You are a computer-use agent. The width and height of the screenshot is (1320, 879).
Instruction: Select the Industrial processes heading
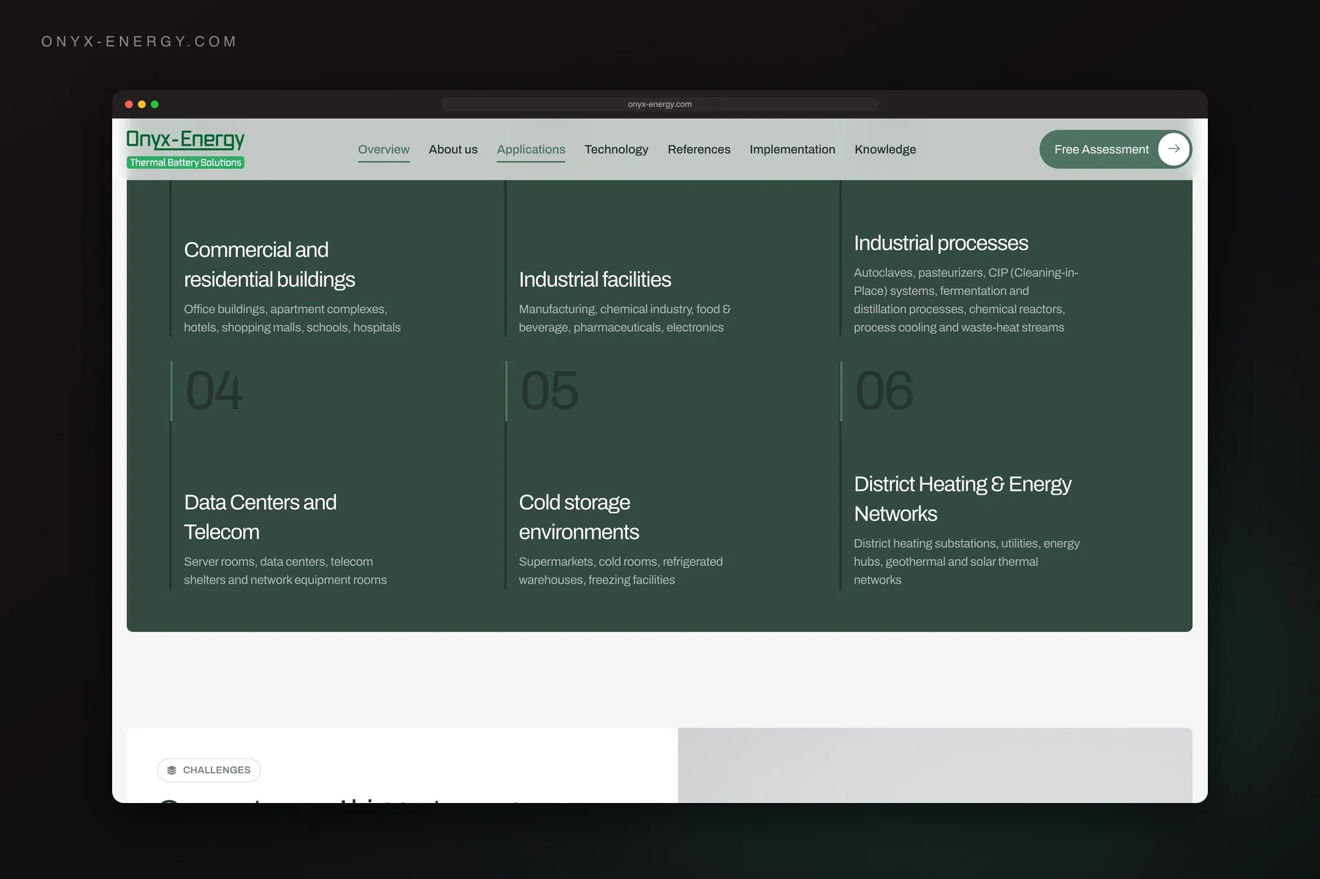pyautogui.click(x=940, y=243)
